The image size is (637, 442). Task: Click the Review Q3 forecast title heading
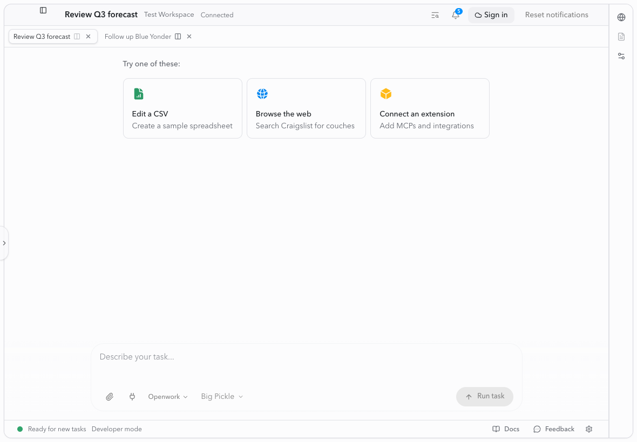101,15
